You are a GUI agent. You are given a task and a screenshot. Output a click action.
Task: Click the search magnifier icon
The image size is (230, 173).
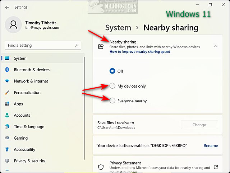77,45
